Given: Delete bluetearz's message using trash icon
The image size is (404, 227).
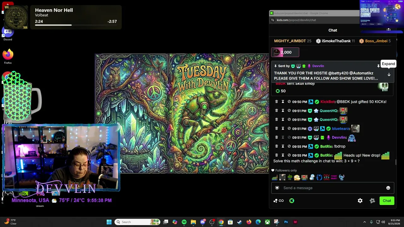Looking at the screenshot, I should pyautogui.click(x=276, y=129).
